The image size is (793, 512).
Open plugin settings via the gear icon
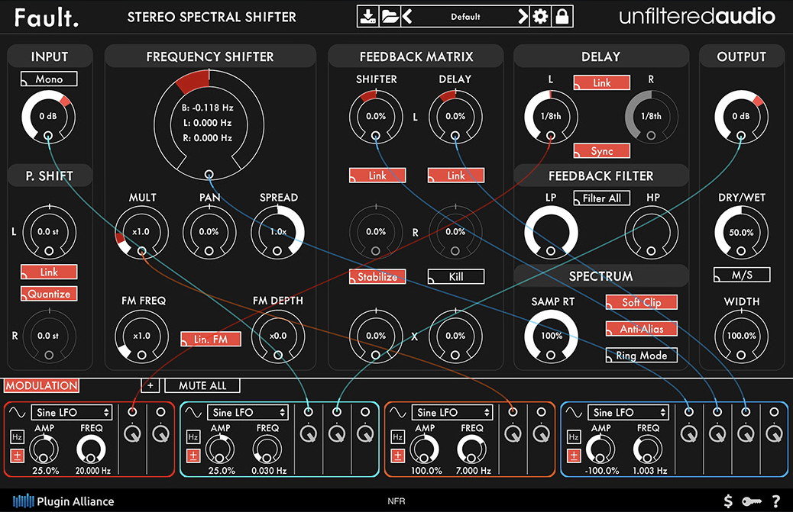point(540,15)
